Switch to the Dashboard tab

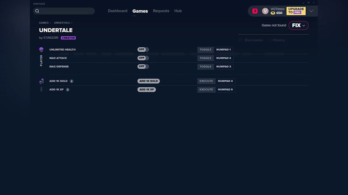117,11
